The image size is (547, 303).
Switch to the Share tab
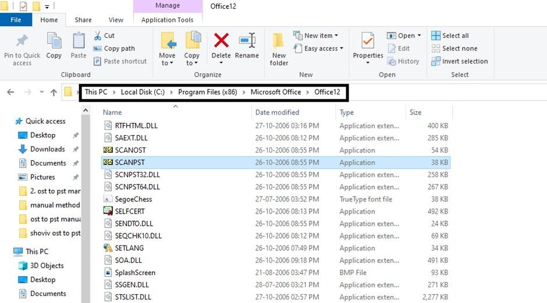[83, 20]
